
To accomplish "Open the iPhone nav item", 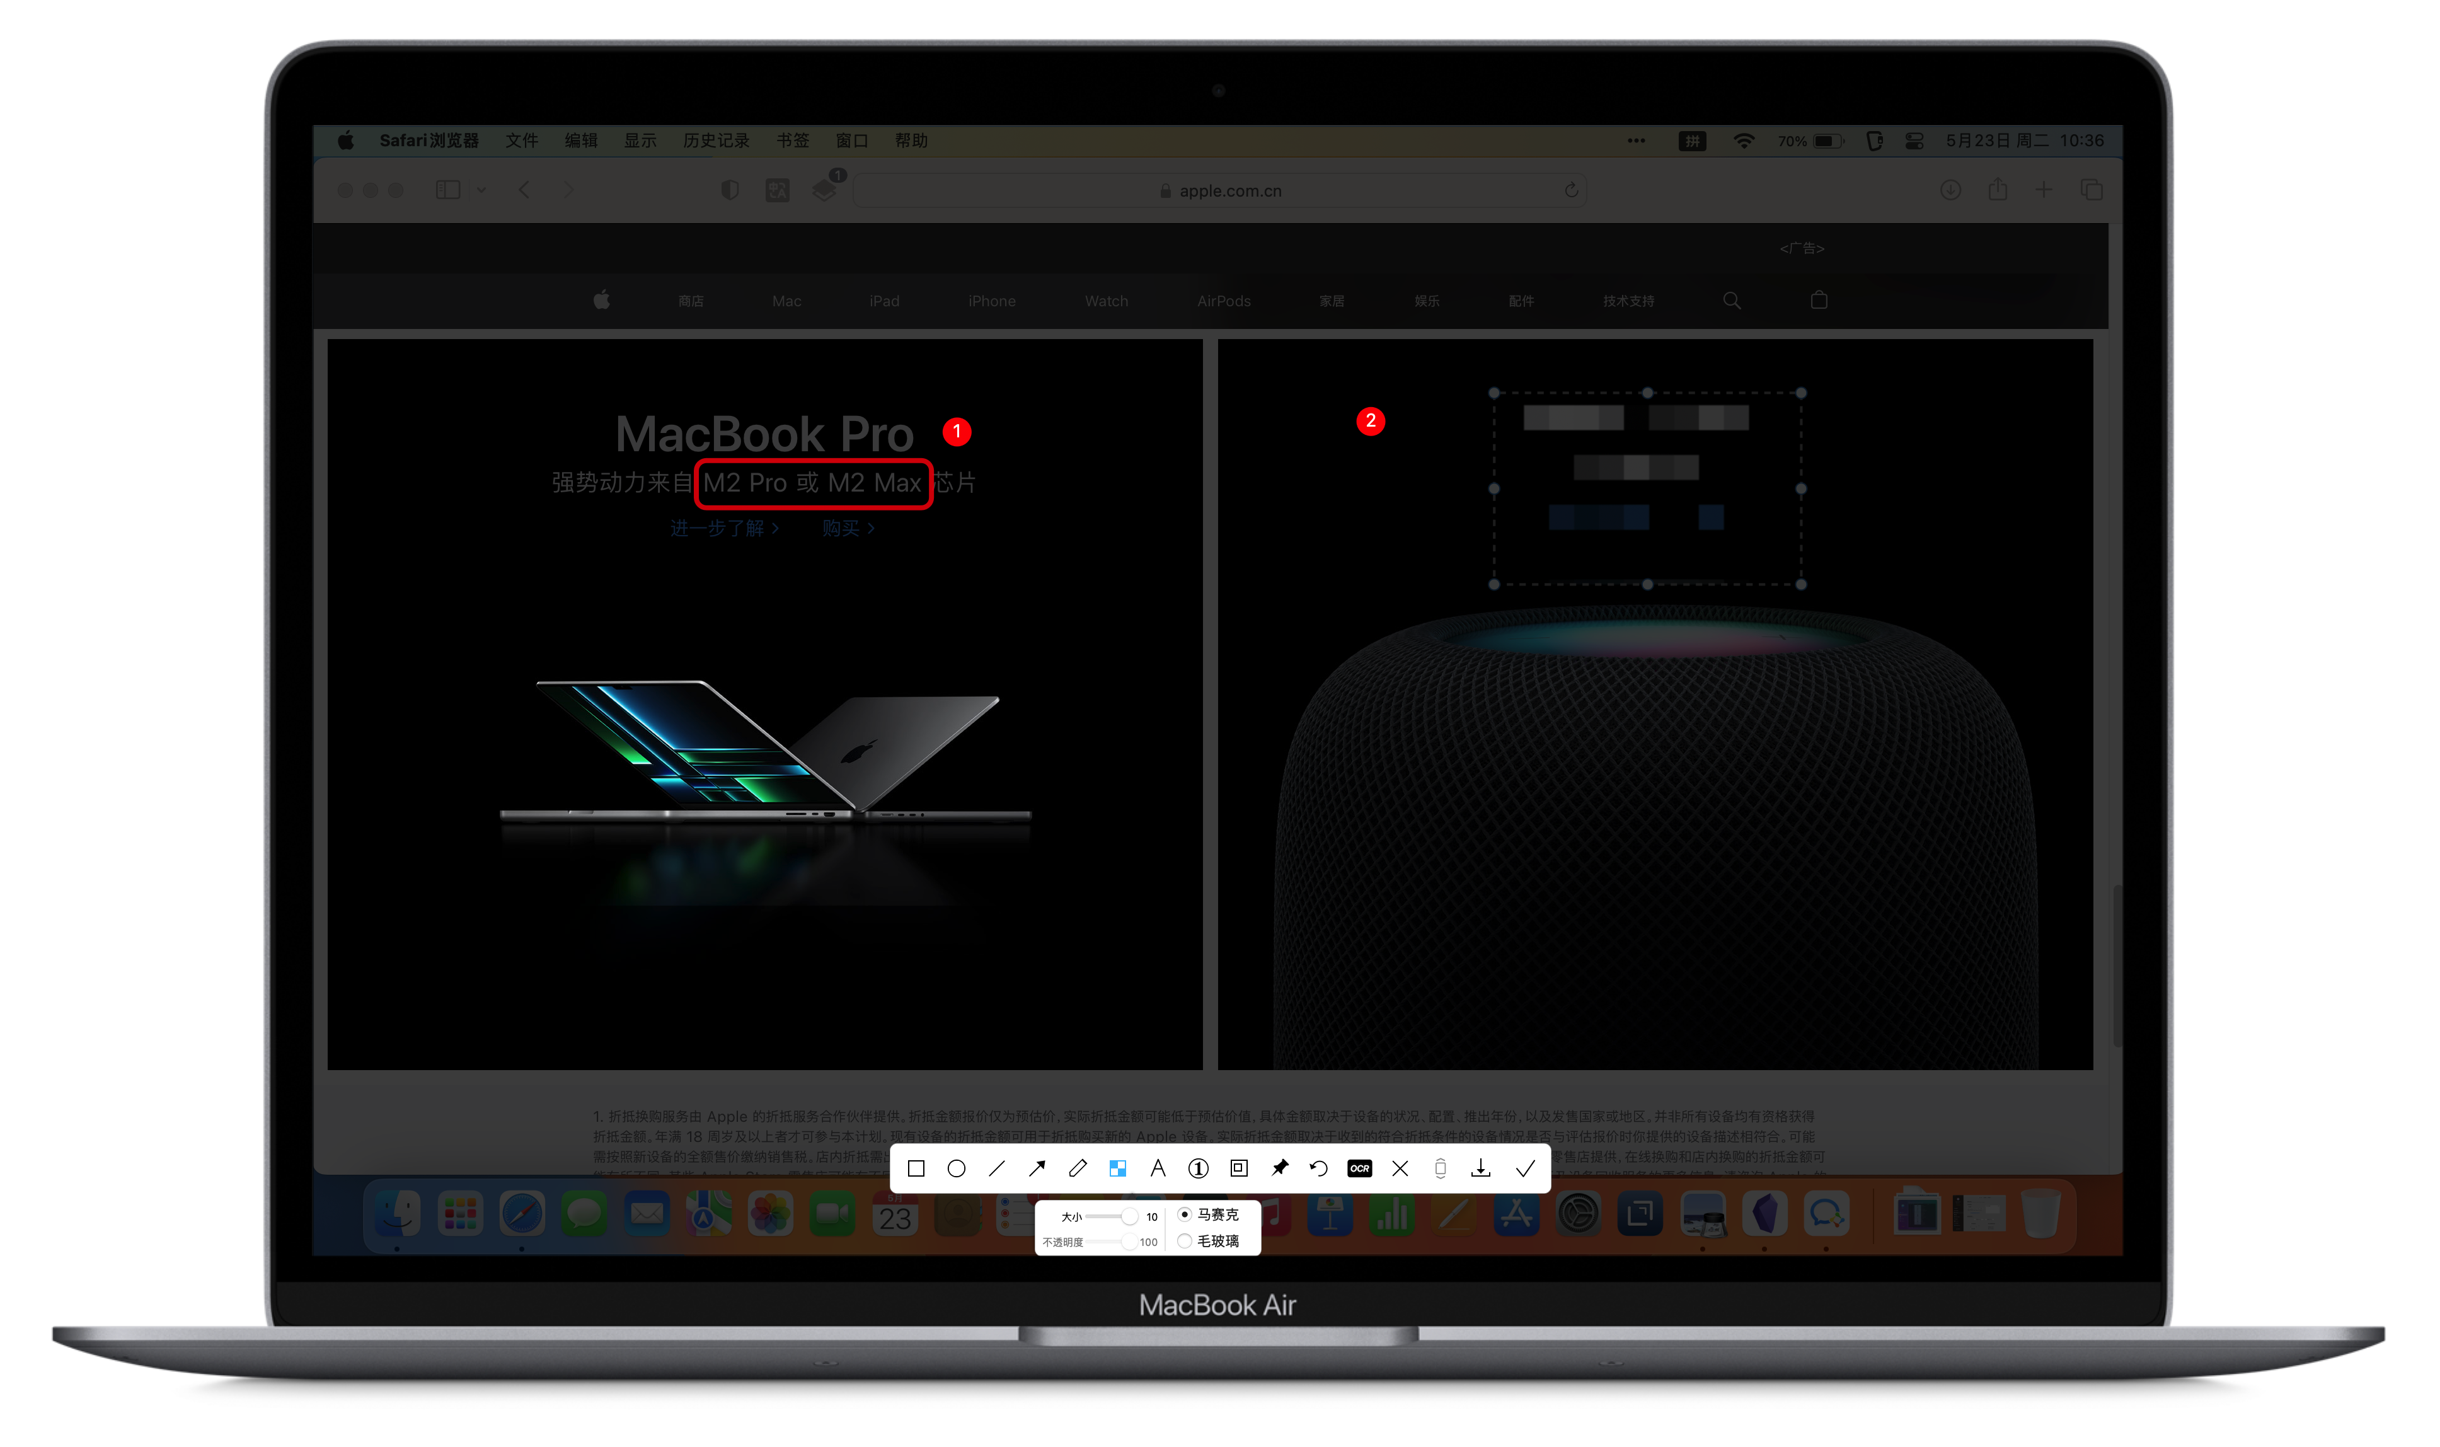I will point(991,301).
